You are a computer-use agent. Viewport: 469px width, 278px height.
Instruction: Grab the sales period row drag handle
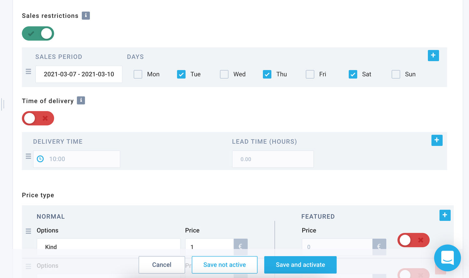28,72
